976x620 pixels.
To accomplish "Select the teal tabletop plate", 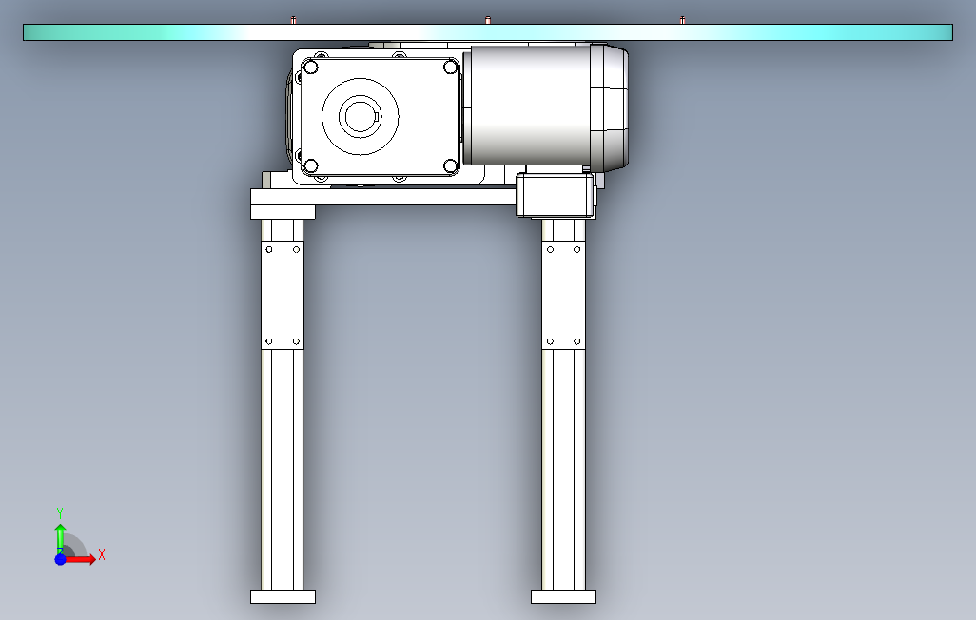I will click(x=488, y=32).
